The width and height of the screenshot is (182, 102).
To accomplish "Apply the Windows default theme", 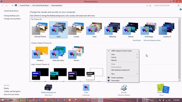I will (x=40, y=54).
